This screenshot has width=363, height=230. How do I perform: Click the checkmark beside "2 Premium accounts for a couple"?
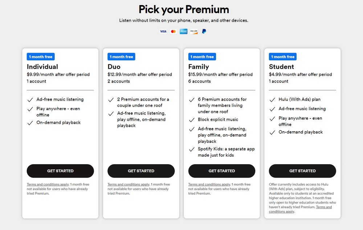[111, 100]
